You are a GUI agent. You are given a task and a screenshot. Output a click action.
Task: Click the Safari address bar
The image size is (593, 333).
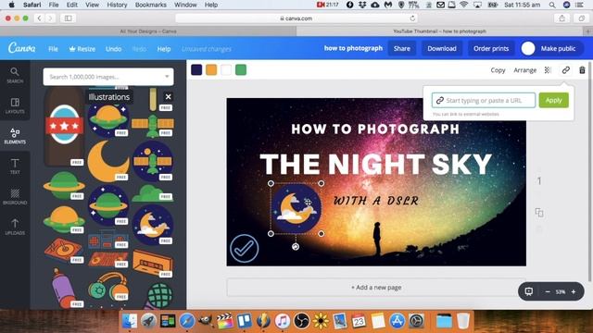coord(296,18)
